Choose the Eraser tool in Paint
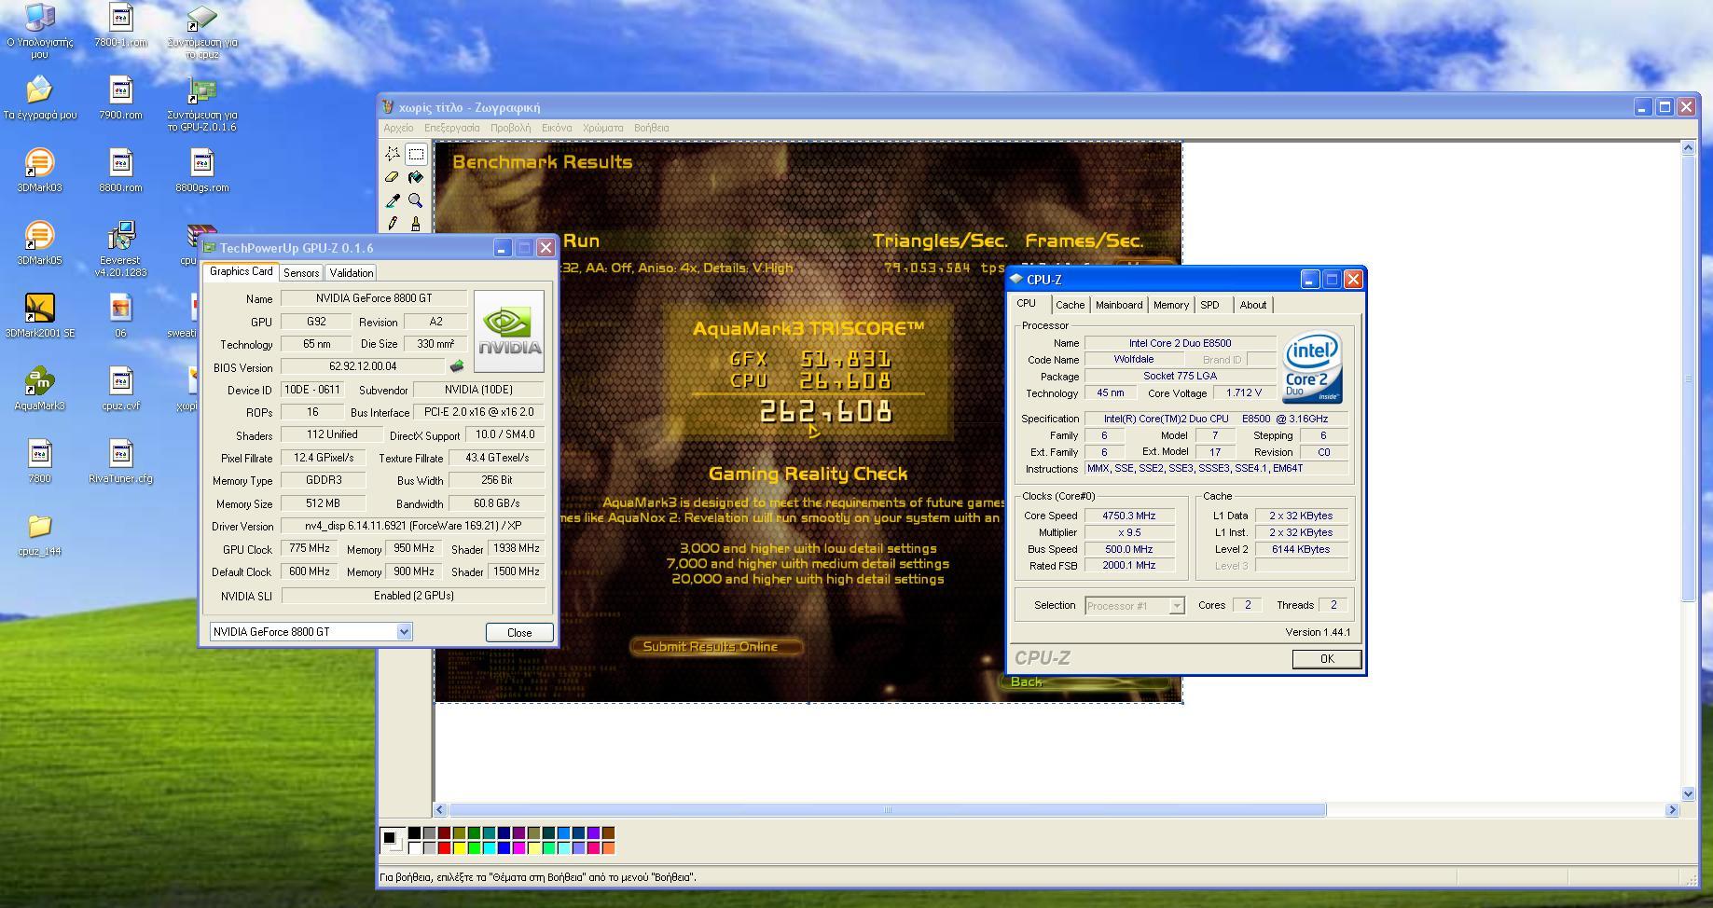 click(x=393, y=177)
